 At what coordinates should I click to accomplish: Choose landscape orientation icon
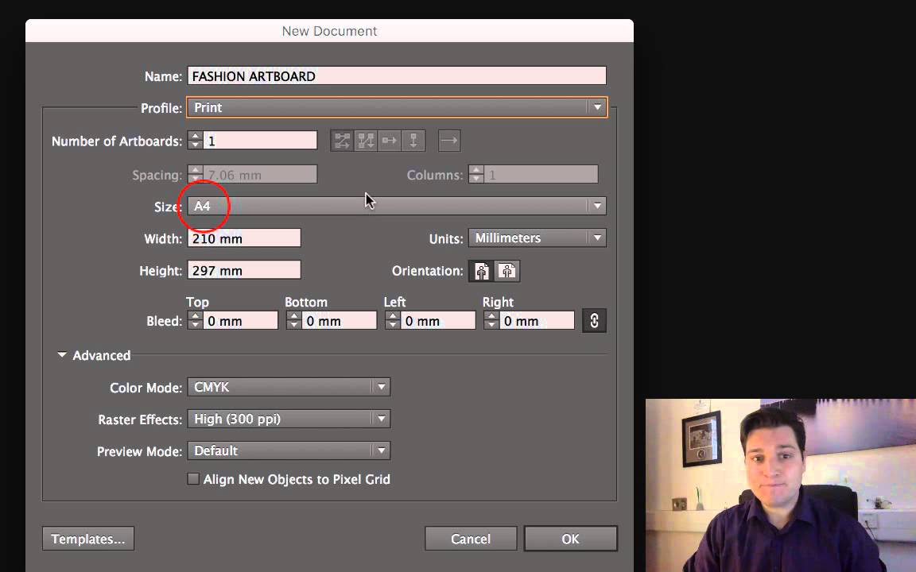pos(507,271)
